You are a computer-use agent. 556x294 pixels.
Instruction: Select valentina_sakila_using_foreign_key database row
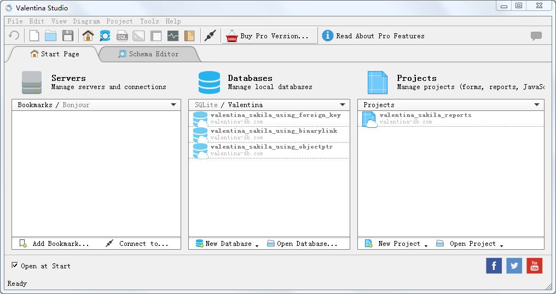point(269,119)
